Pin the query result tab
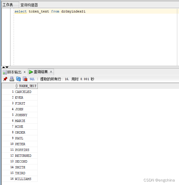The image size is (179, 185). [5, 79]
